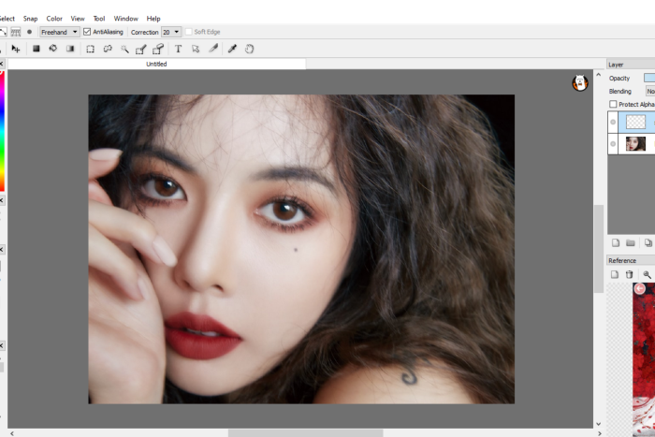Click the horizontal canvas scrollbar thumb

(305, 433)
